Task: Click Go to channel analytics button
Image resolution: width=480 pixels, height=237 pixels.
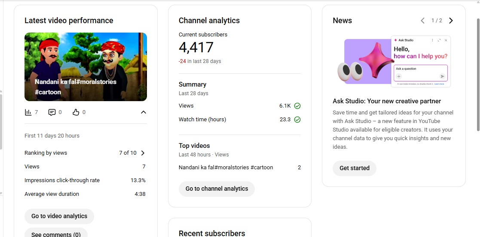Action: [217, 189]
